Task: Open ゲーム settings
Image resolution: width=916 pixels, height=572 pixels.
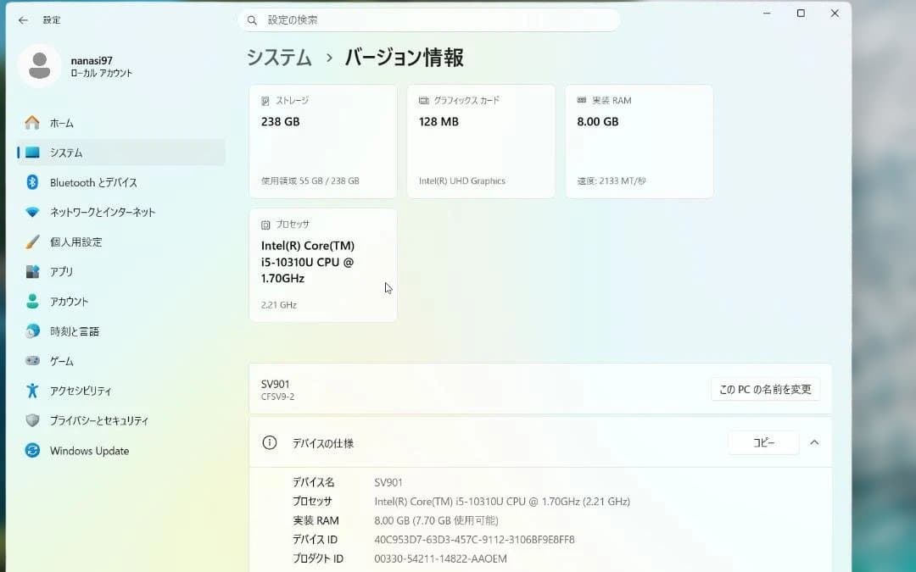Action: tap(121, 361)
